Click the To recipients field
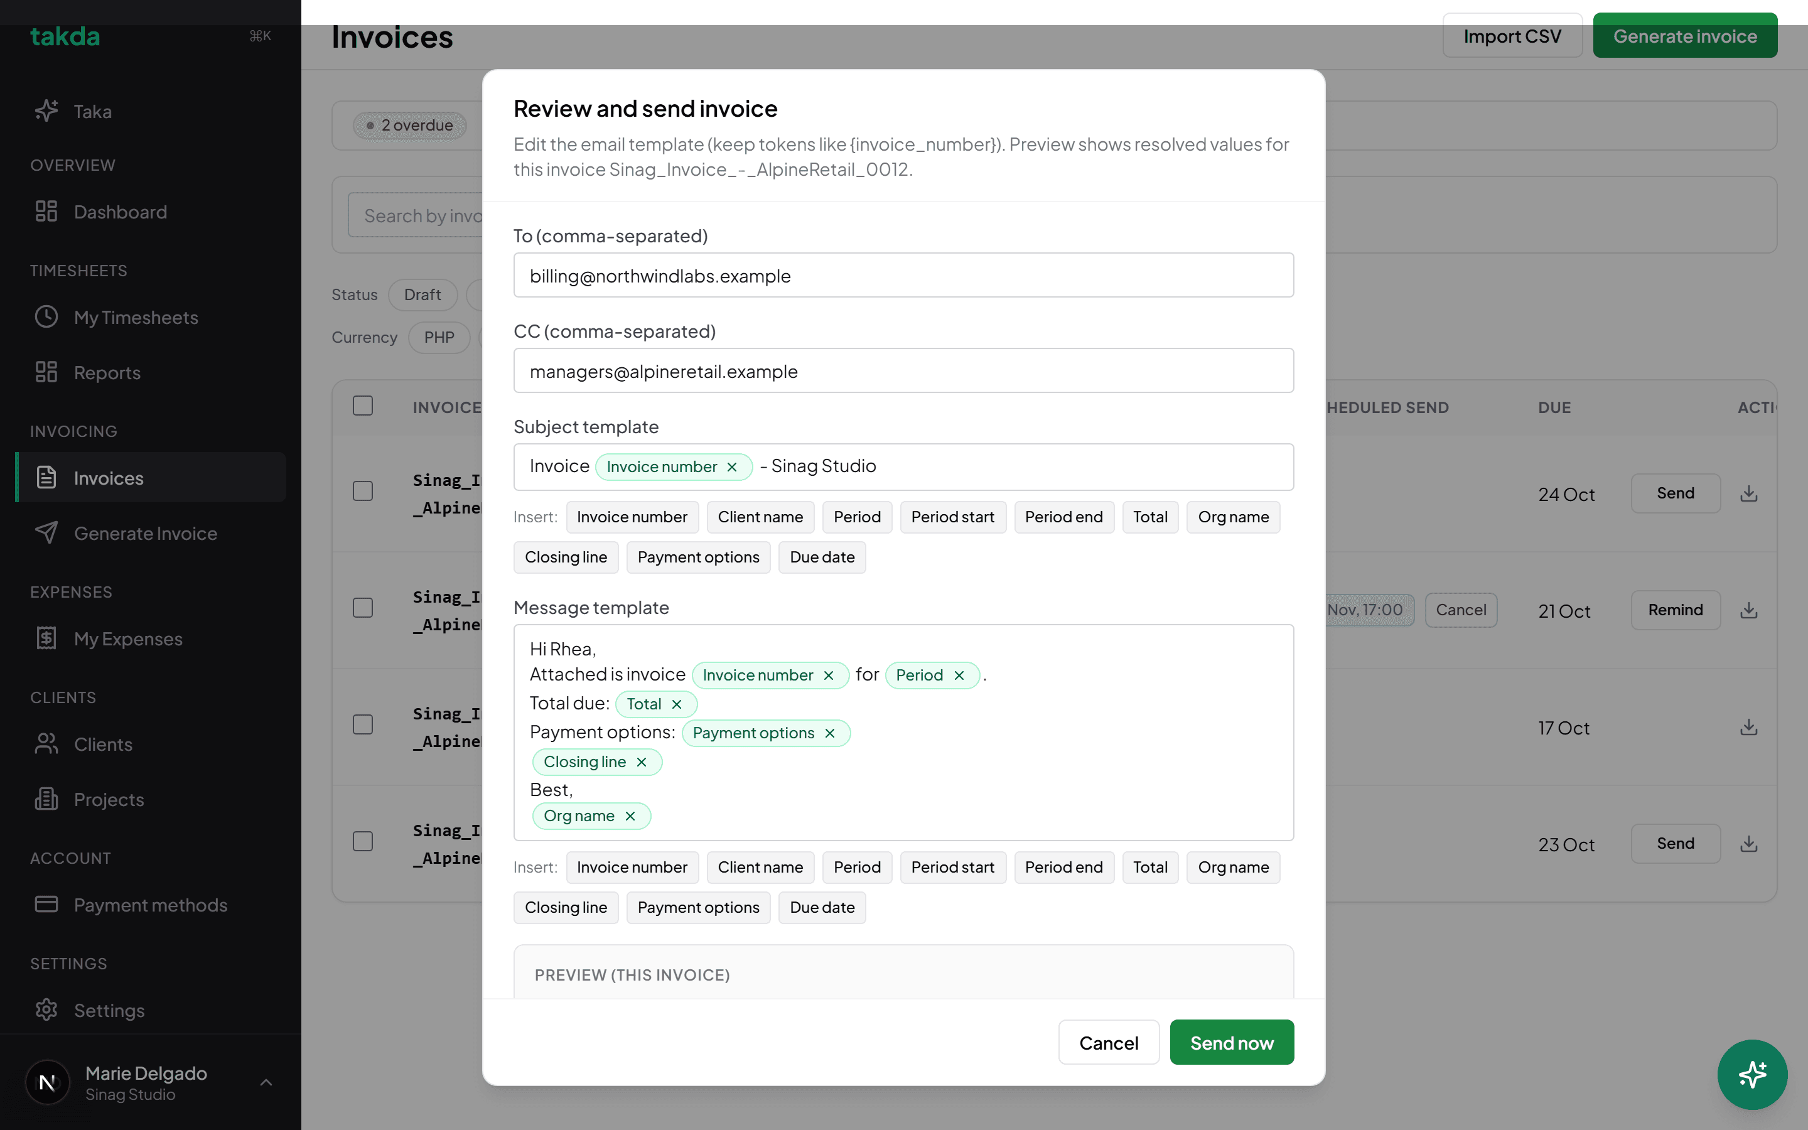 tap(903, 276)
